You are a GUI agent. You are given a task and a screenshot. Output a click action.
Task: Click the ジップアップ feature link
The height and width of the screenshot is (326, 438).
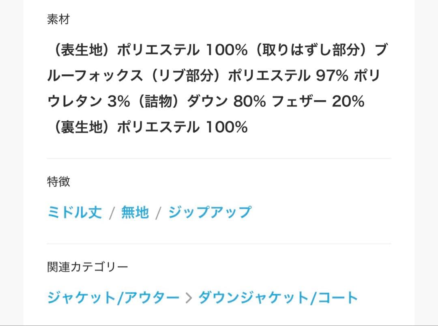[210, 212]
